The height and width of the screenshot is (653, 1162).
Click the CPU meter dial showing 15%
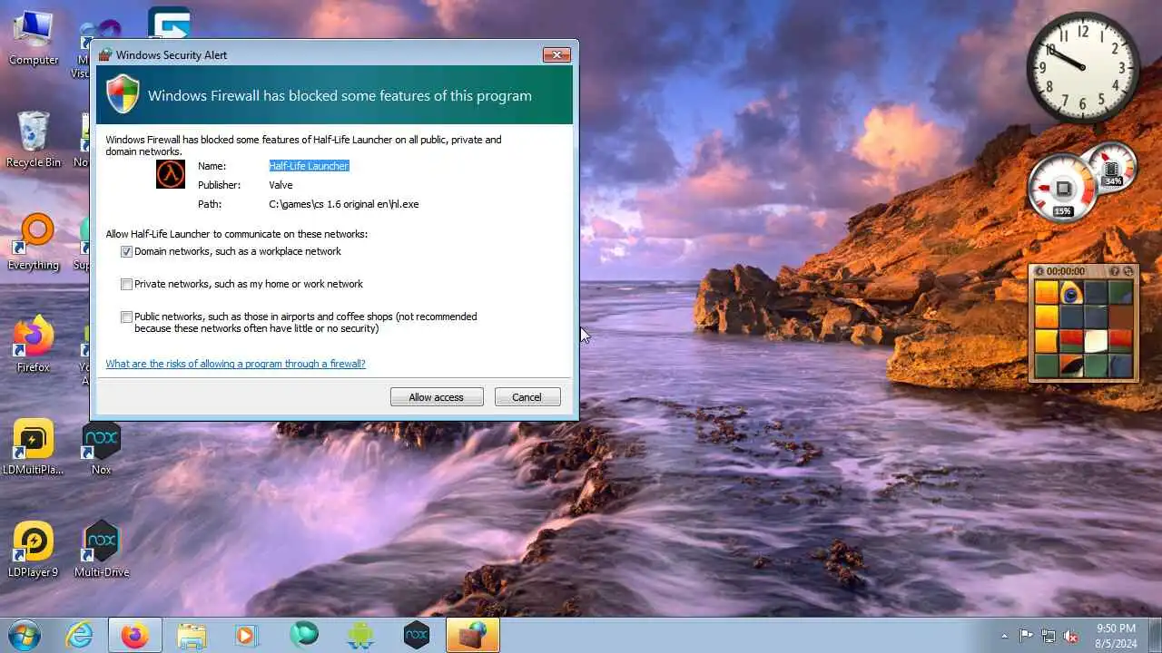tap(1063, 188)
